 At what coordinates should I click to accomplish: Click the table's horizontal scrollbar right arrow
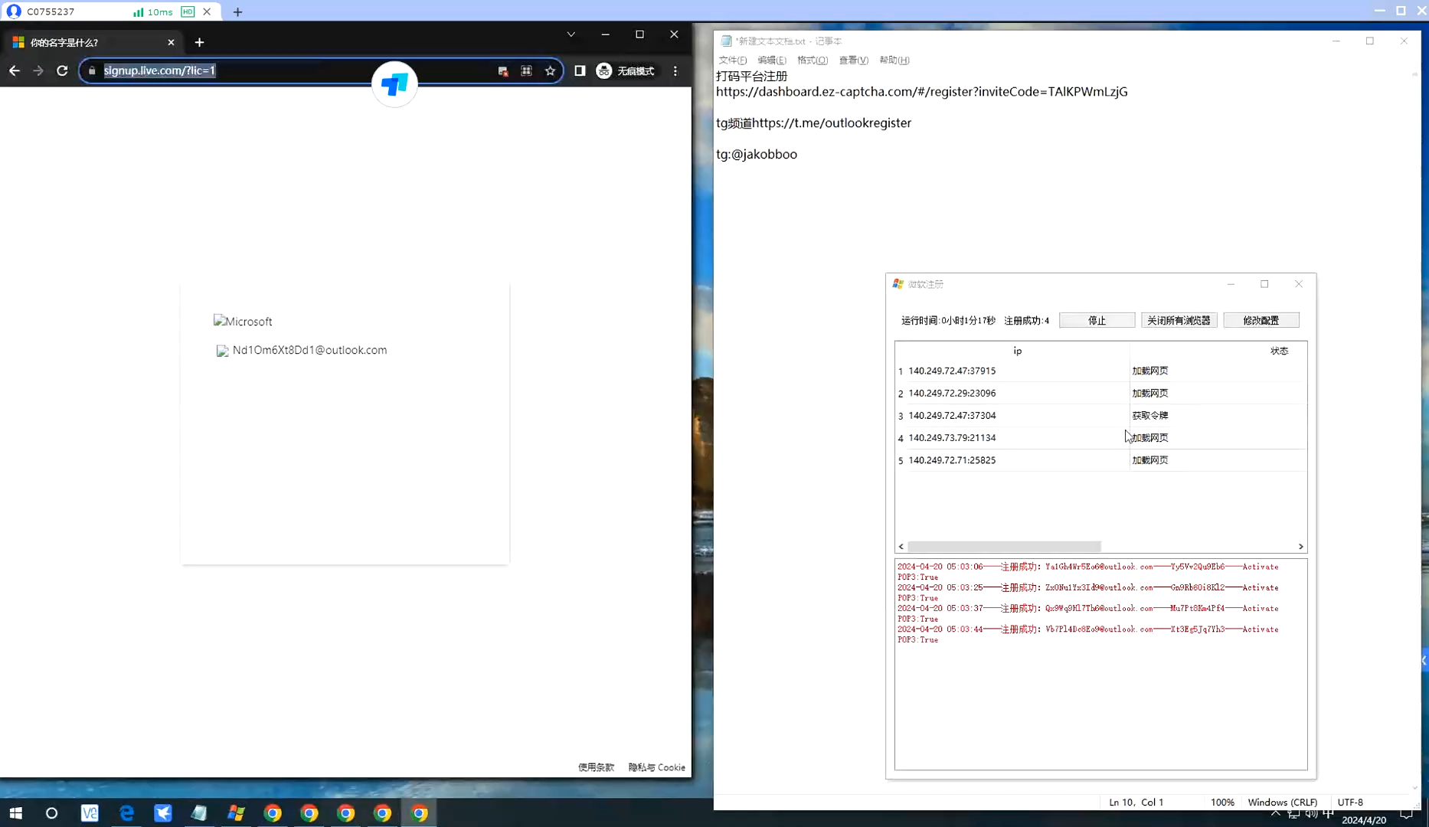(x=1300, y=546)
